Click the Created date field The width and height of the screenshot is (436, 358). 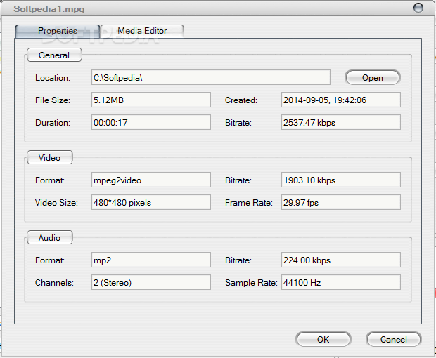[341, 100]
